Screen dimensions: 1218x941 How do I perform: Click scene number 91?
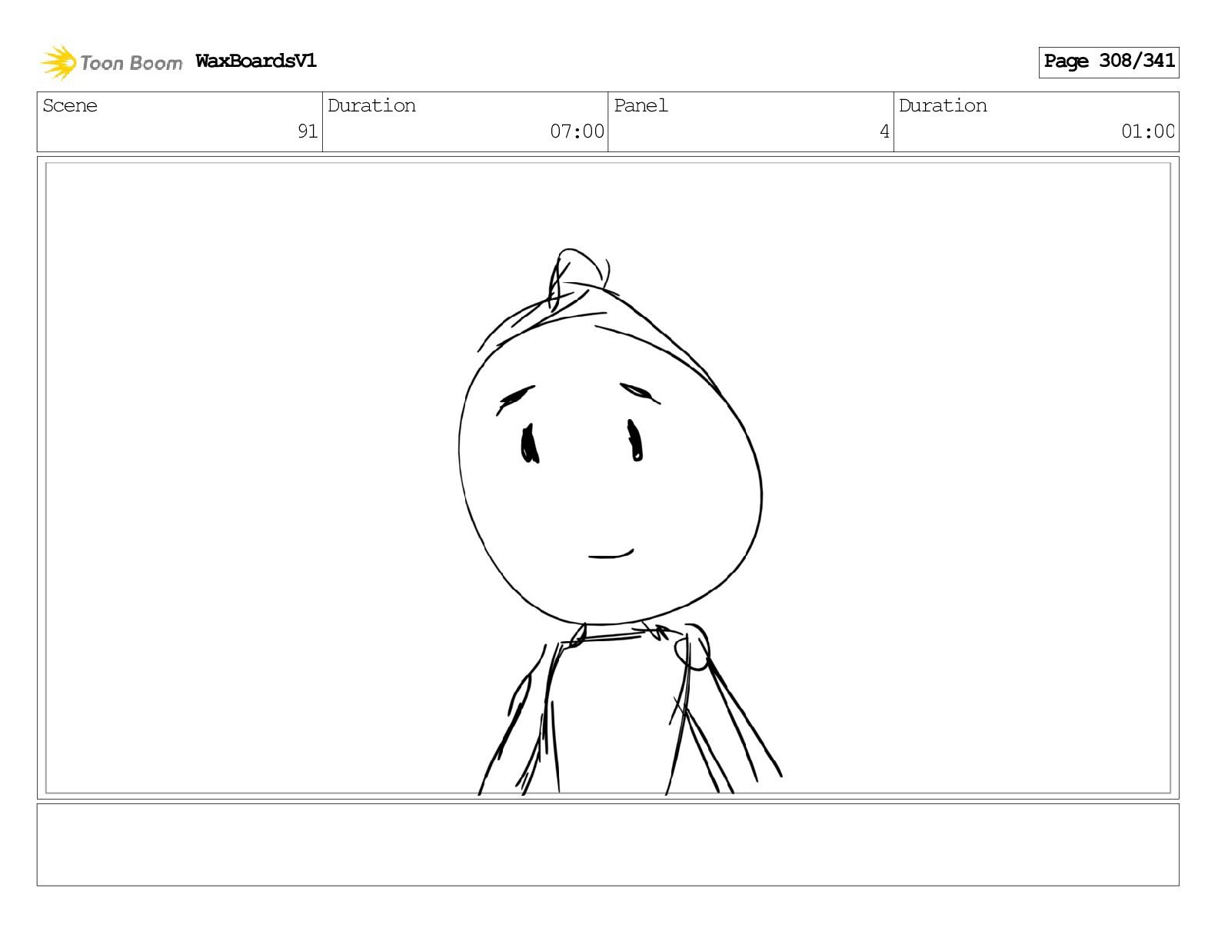[x=308, y=131]
